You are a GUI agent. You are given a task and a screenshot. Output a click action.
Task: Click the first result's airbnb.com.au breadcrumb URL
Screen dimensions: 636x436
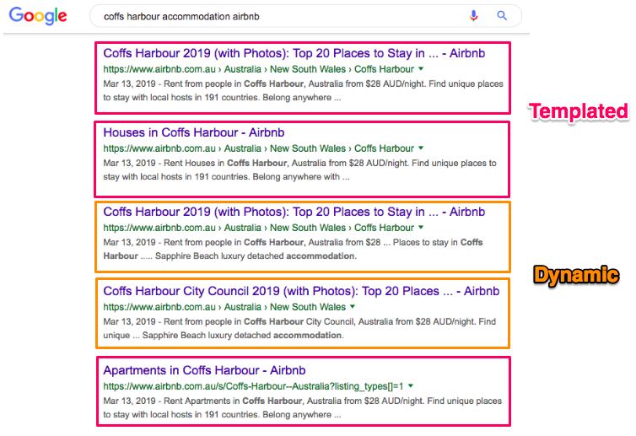click(258, 69)
